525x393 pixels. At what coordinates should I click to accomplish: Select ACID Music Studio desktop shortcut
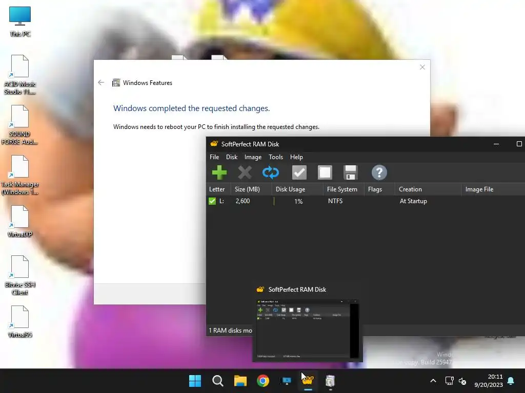click(20, 75)
